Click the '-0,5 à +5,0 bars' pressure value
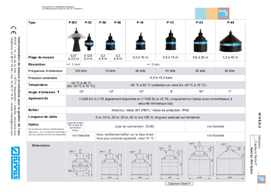271x192 pixels. tap(160, 78)
